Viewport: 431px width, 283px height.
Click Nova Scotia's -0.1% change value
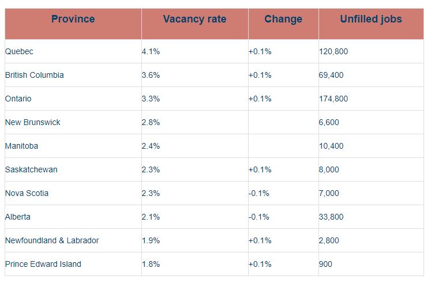click(x=258, y=193)
